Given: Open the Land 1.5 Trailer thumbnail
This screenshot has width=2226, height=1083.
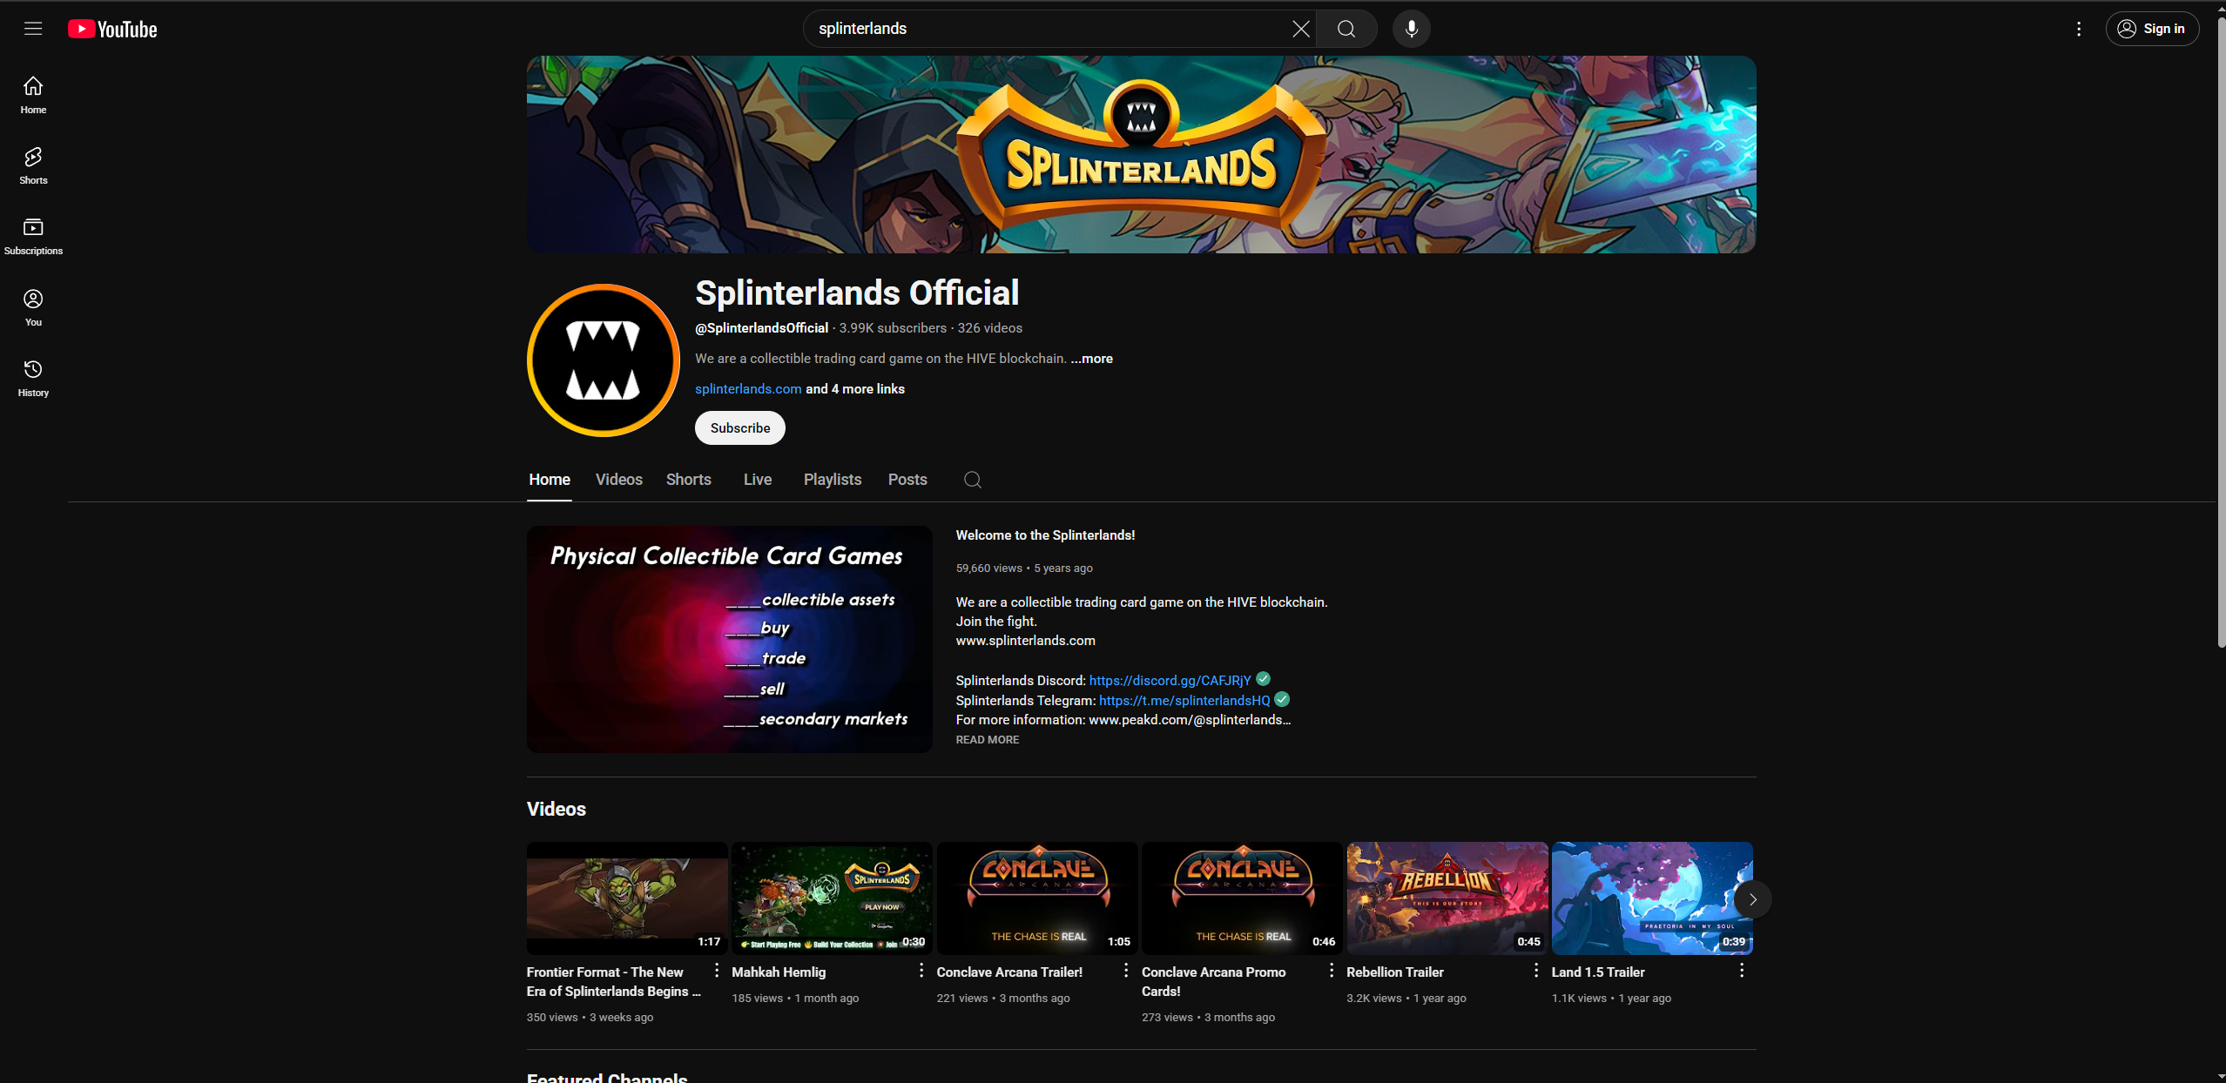Looking at the screenshot, I should pos(1651,898).
